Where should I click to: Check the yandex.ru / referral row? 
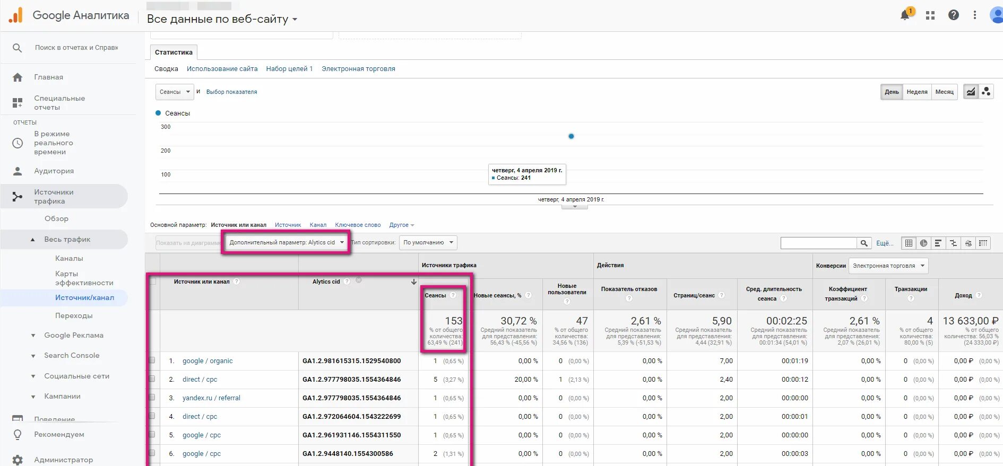pos(152,398)
